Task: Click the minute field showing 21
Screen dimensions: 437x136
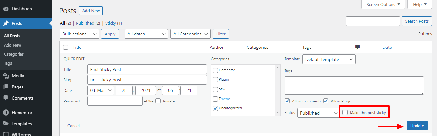Action: [x=189, y=90]
